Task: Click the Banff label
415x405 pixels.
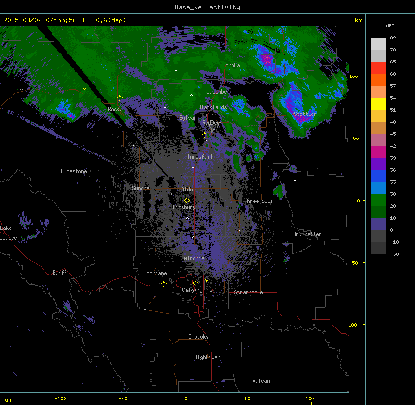Action: pyautogui.click(x=60, y=273)
